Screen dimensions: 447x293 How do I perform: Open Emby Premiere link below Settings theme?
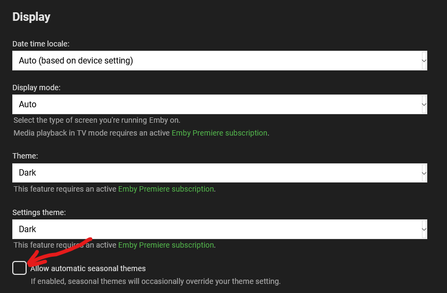click(x=166, y=246)
